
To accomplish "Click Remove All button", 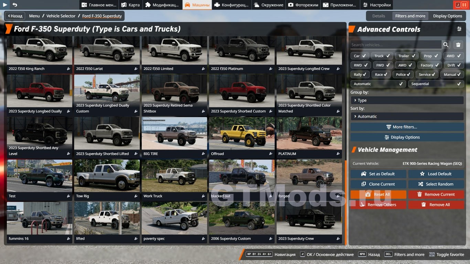I will click(436, 205).
